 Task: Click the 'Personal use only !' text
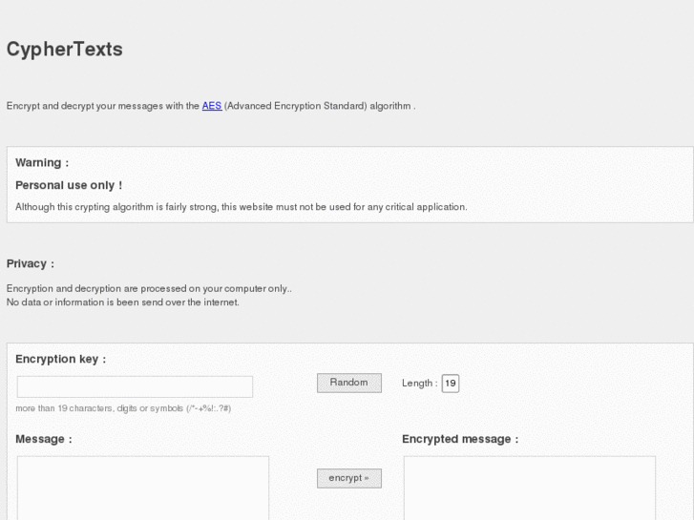pos(69,185)
